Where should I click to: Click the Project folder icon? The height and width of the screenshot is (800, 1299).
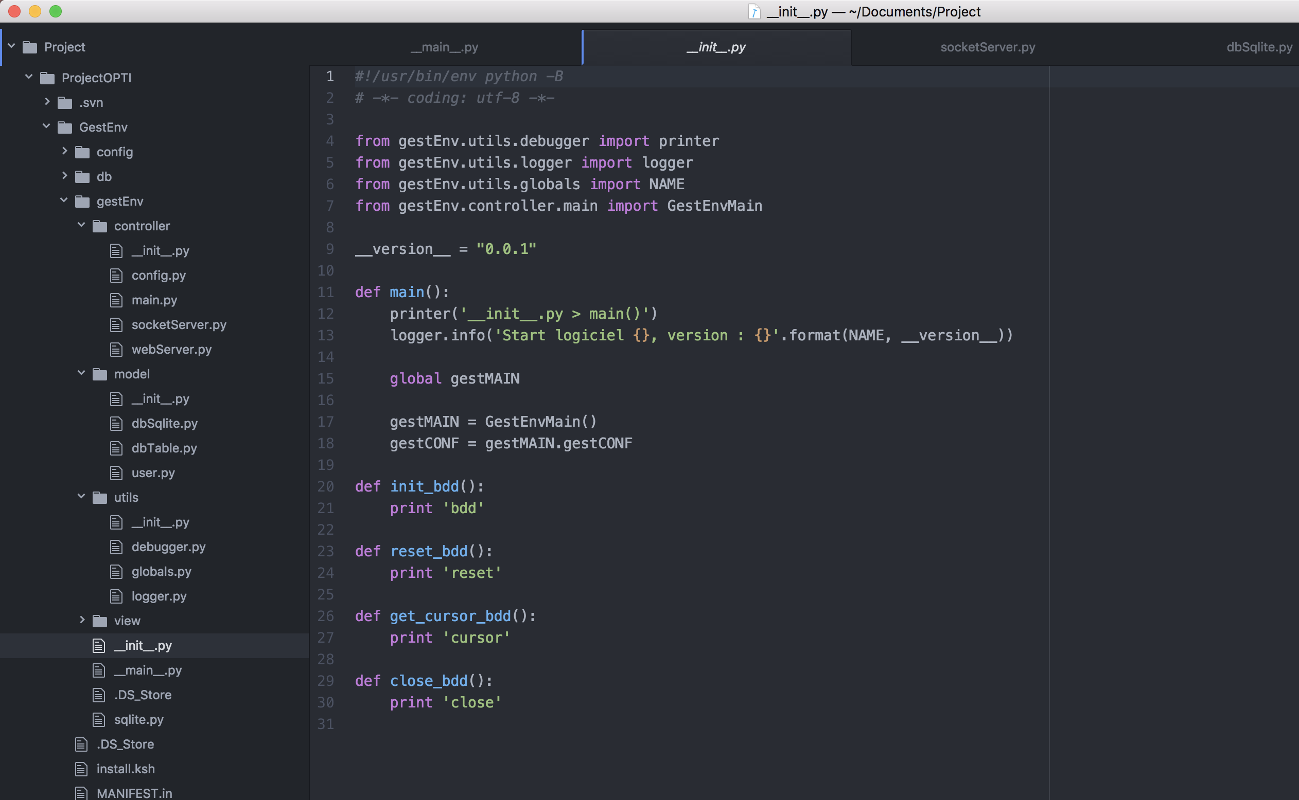30,47
